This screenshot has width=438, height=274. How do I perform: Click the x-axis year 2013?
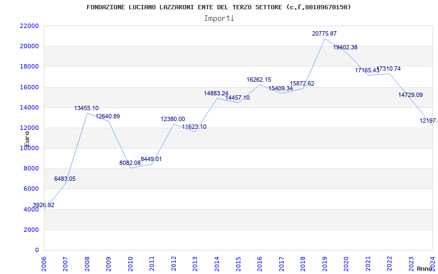coord(195,264)
